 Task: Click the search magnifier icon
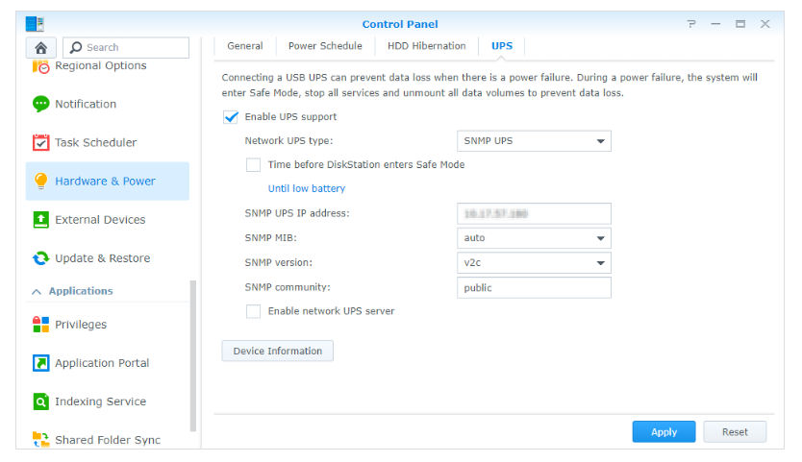pos(76,47)
